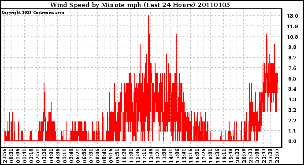The image size is (304, 165).
Task: Select the 0.0 y-axis label
Action: (x=293, y=141)
